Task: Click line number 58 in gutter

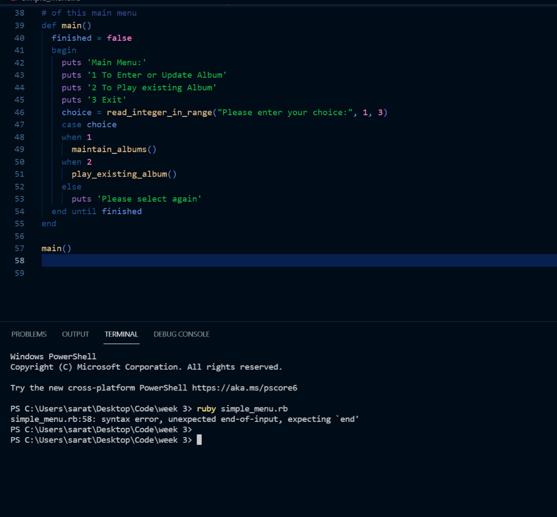Action: pyautogui.click(x=20, y=260)
